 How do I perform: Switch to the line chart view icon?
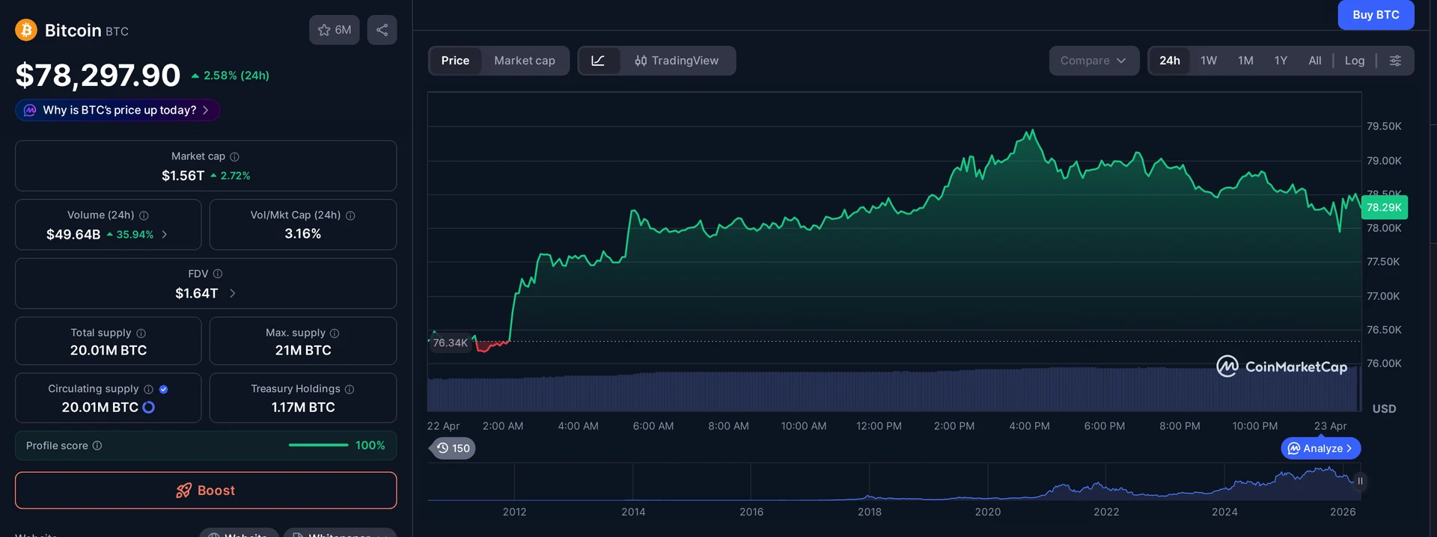[x=598, y=61]
